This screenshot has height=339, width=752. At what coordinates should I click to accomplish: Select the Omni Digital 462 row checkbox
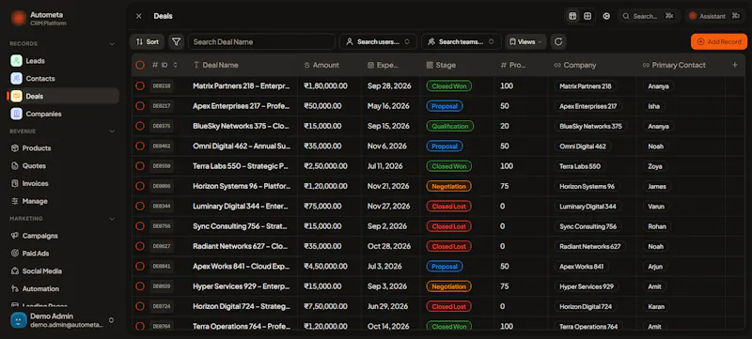click(140, 146)
